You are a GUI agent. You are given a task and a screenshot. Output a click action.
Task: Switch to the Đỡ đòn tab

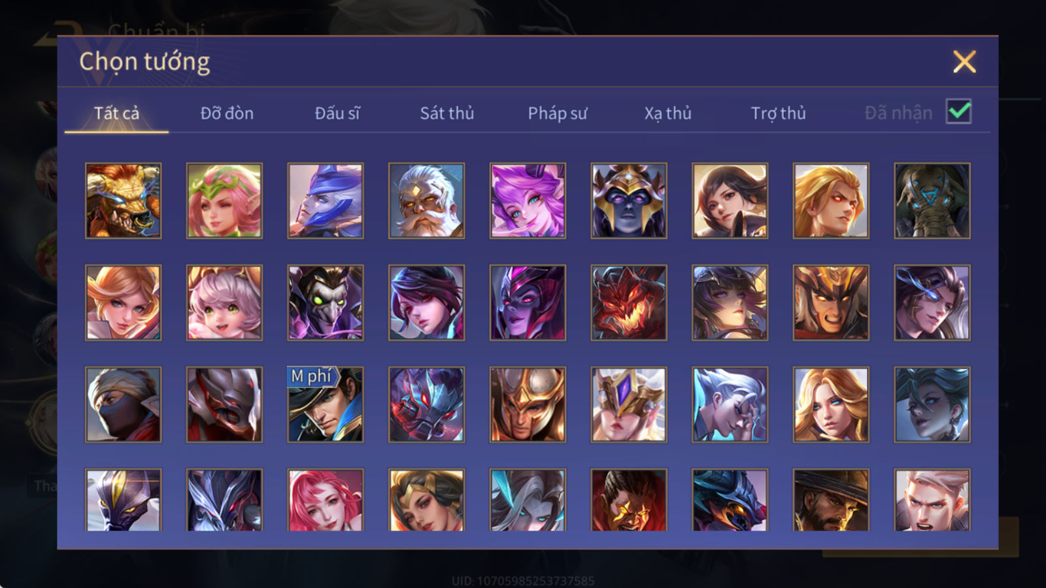click(x=227, y=113)
